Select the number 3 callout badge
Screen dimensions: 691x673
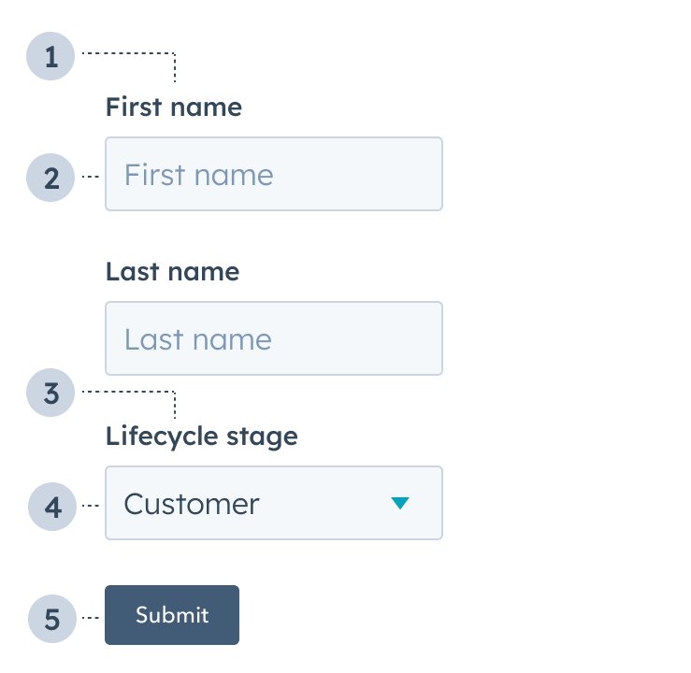point(50,394)
